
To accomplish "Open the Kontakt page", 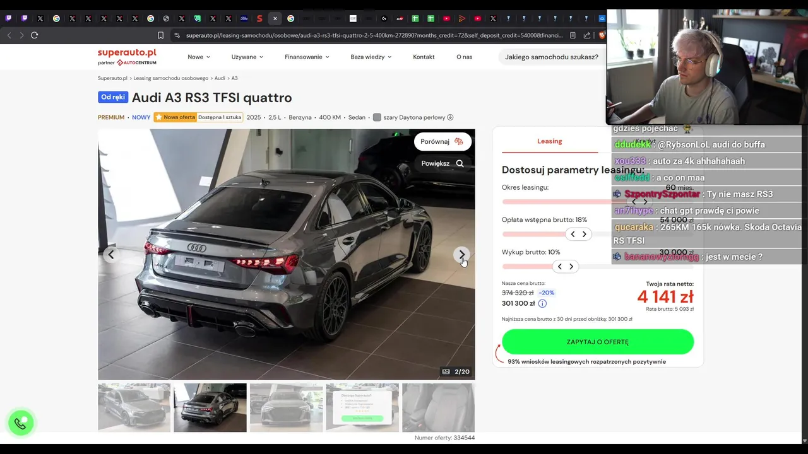I will (424, 57).
